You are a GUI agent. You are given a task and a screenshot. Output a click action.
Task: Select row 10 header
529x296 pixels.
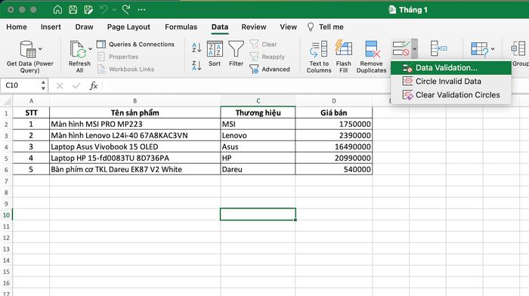click(6, 214)
